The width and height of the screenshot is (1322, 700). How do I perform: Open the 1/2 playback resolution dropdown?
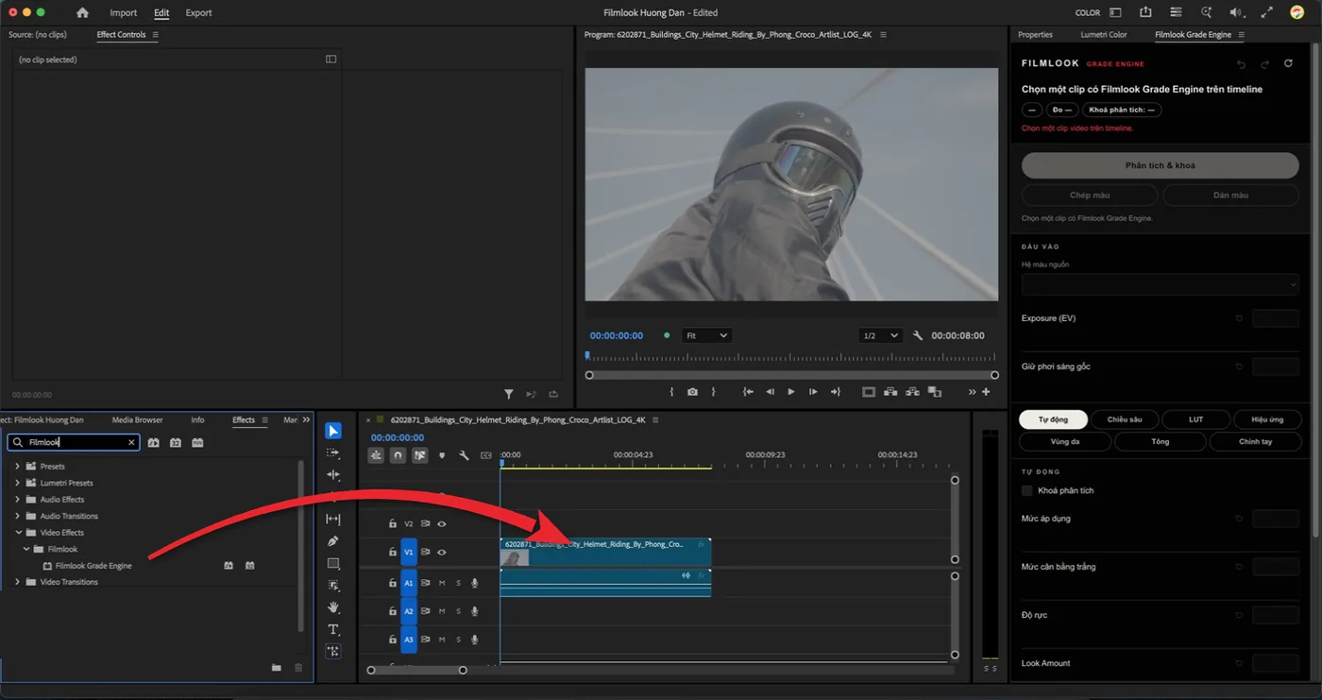879,335
